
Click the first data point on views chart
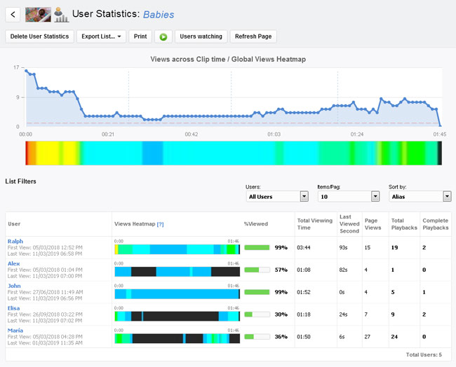pyautogui.click(x=26, y=71)
